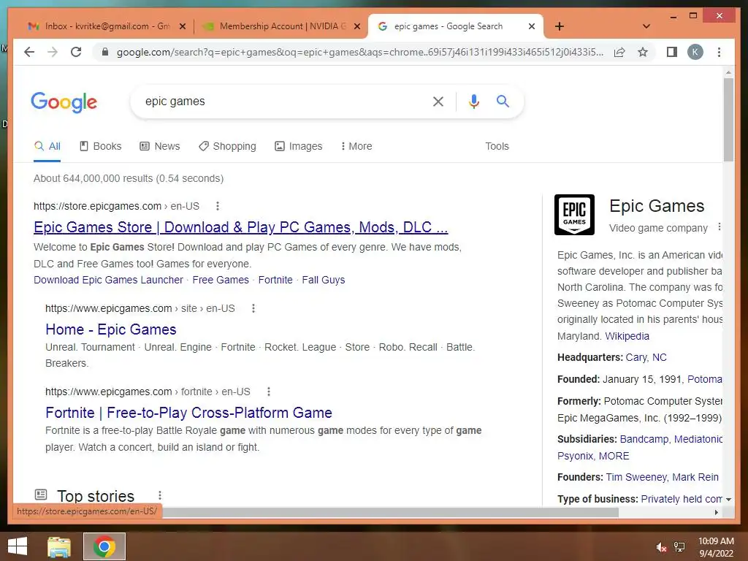Viewport: 748px width, 561px height.
Task: Open File Explorer from the taskbar
Action: pyautogui.click(x=58, y=546)
